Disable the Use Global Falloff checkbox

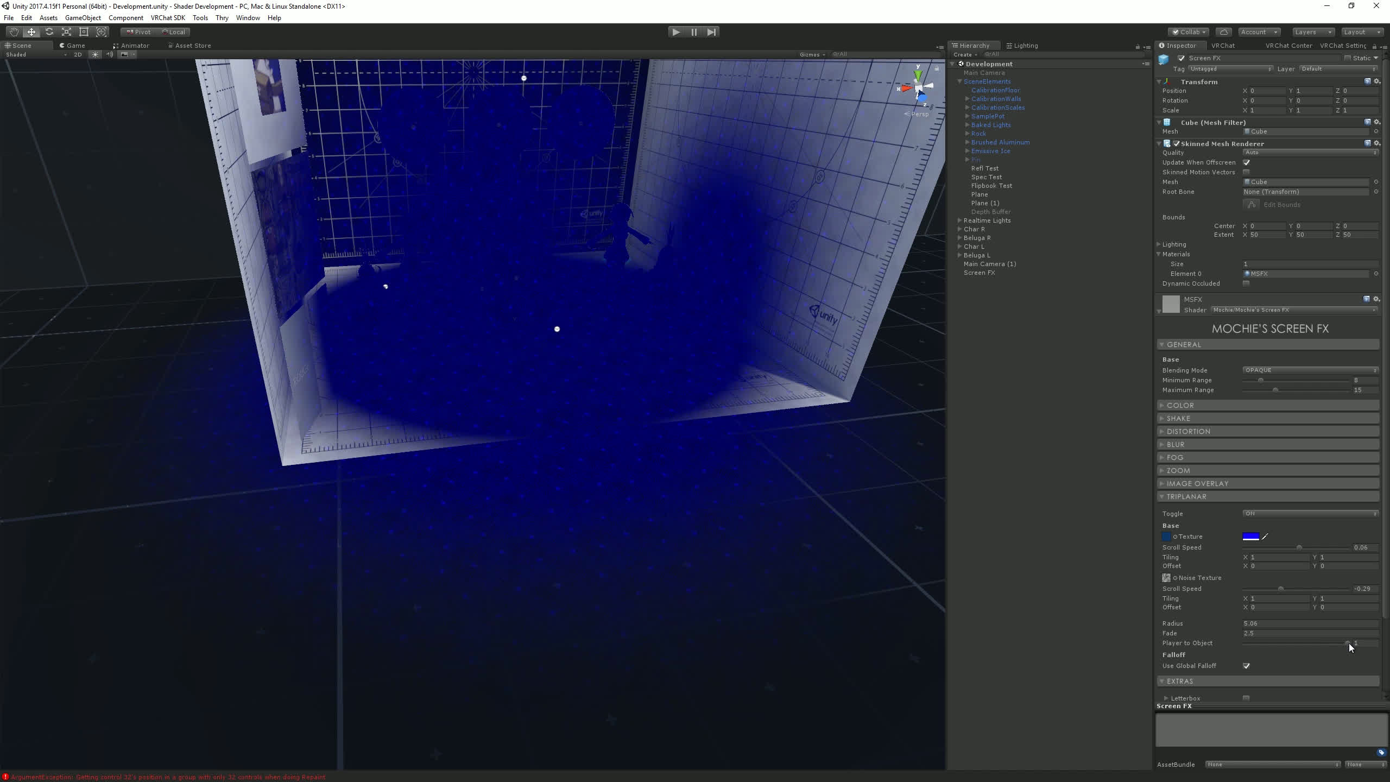[1247, 666]
